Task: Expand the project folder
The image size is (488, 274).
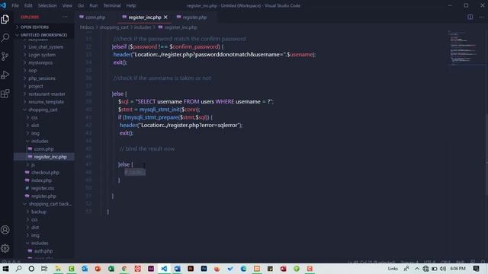Action: point(36,86)
